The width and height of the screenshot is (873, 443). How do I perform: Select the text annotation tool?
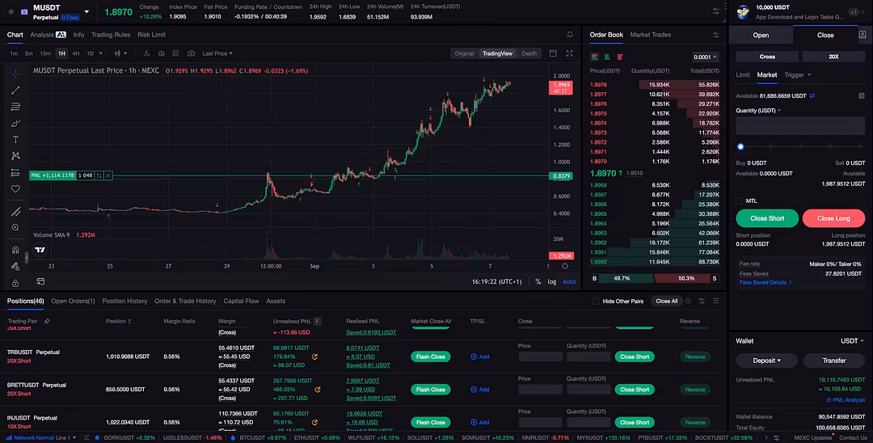tap(15, 139)
